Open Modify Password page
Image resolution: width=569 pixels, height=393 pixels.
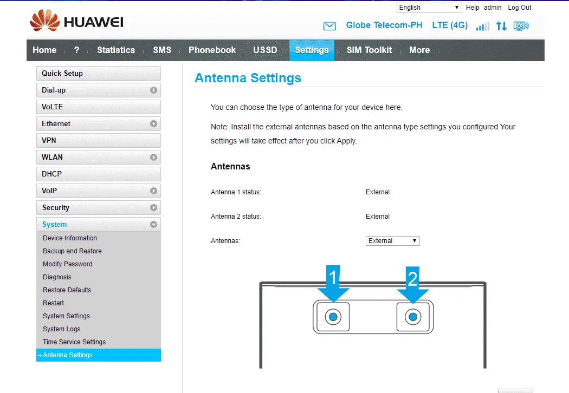coord(68,264)
